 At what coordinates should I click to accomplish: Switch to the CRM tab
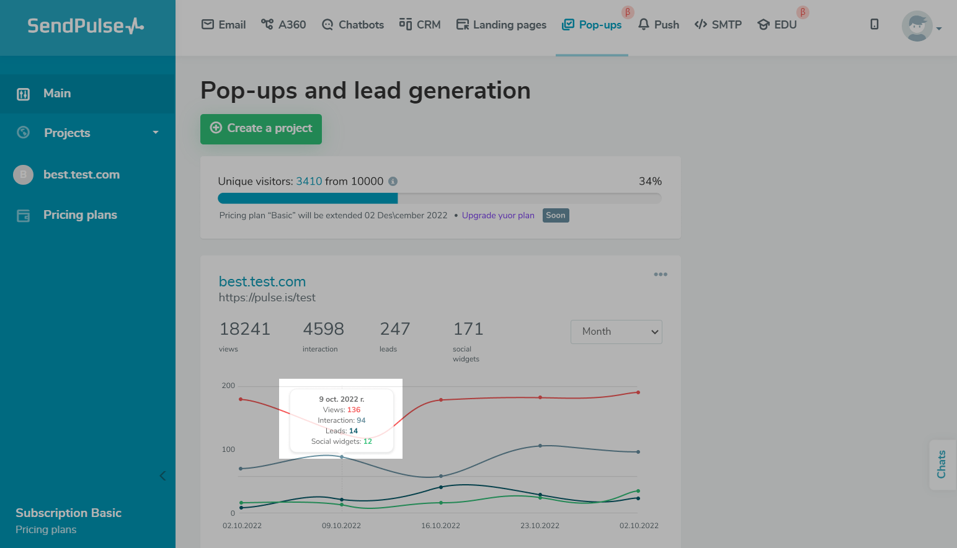point(420,25)
